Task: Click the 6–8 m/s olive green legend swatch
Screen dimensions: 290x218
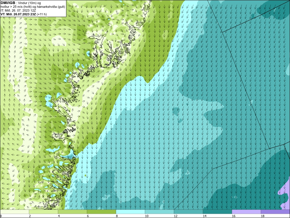Action: point(101,212)
